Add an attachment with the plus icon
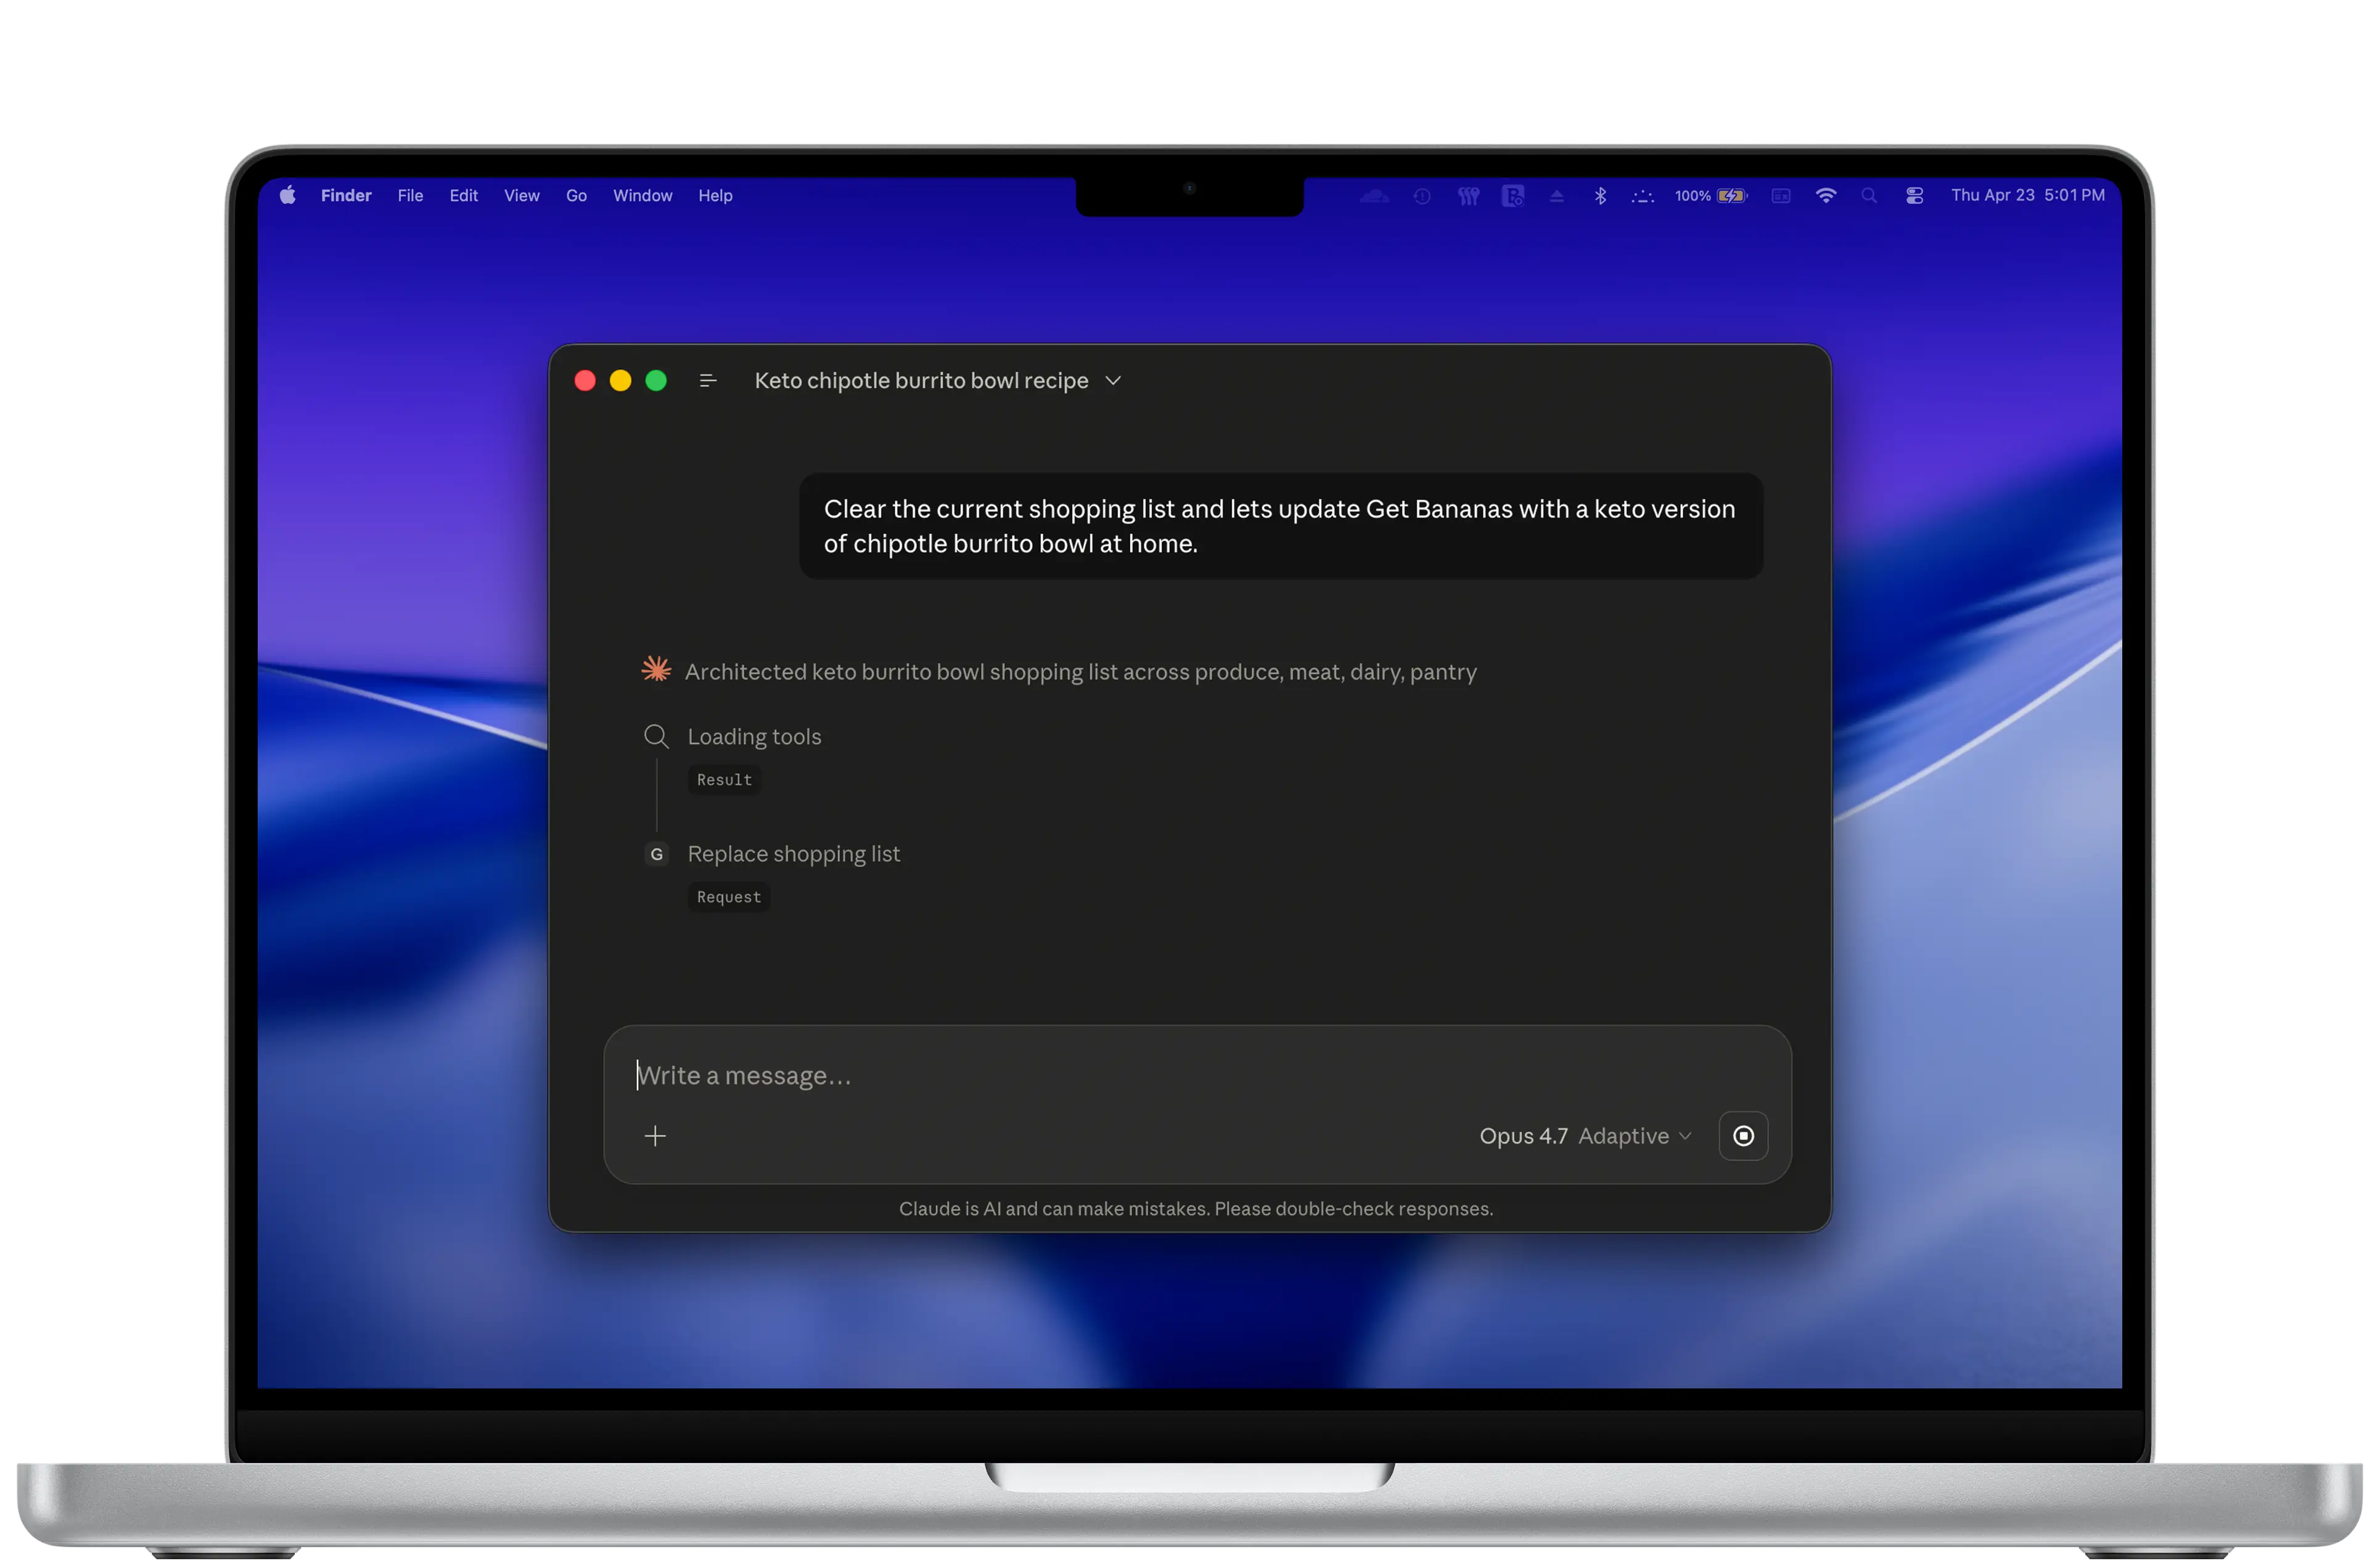 655,1136
